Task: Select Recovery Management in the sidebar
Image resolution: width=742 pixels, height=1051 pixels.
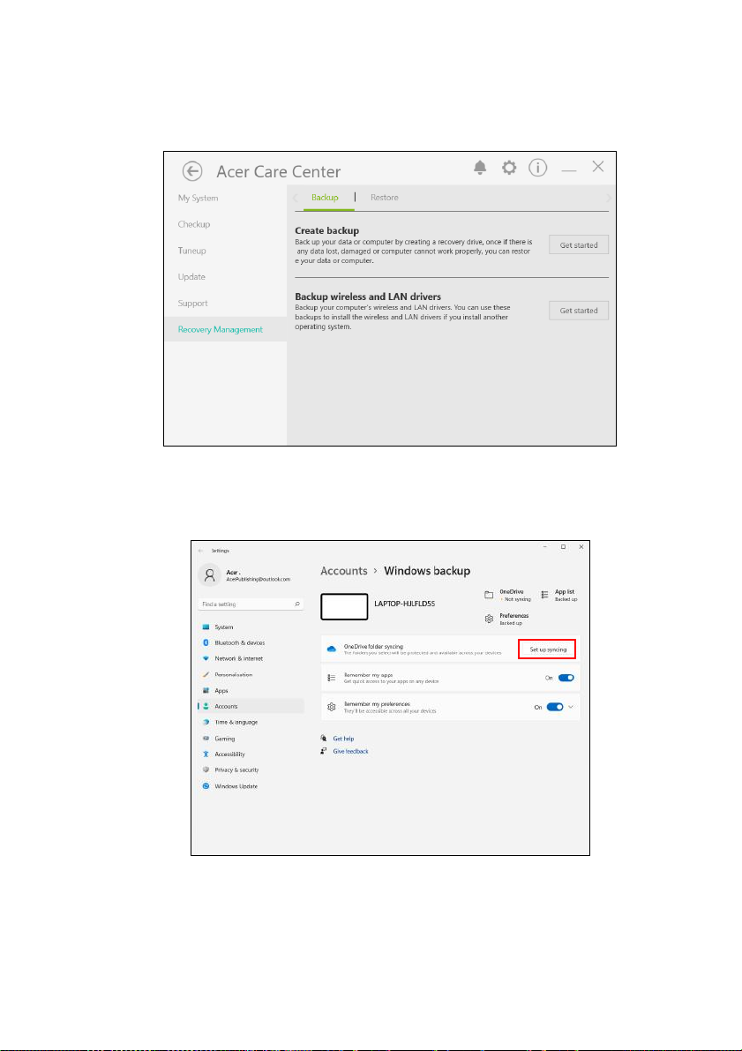Action: (226, 329)
